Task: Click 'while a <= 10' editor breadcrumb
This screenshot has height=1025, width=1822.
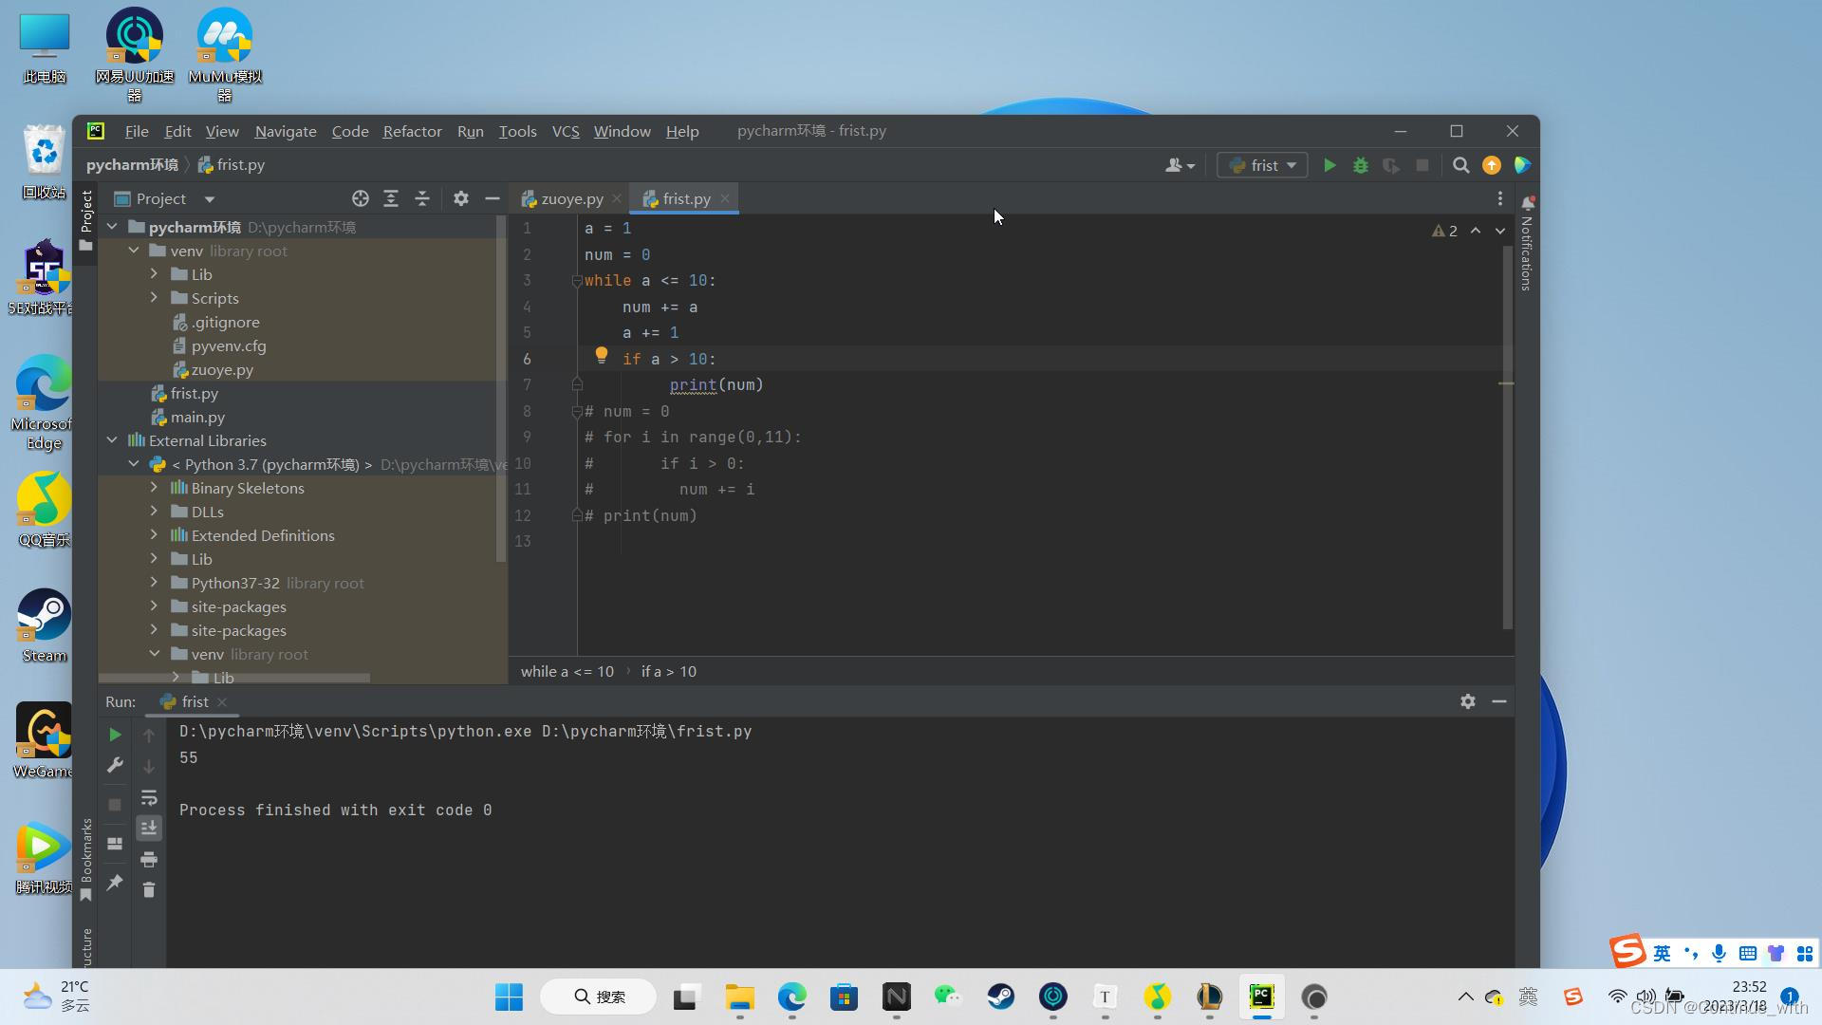Action: (x=567, y=671)
